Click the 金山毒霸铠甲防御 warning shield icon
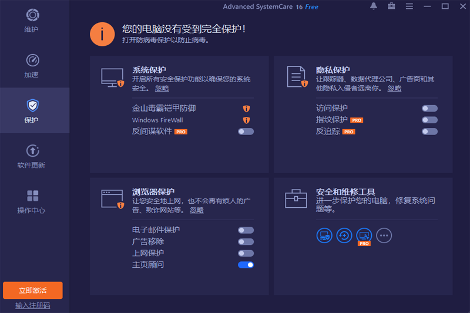 pyautogui.click(x=247, y=109)
